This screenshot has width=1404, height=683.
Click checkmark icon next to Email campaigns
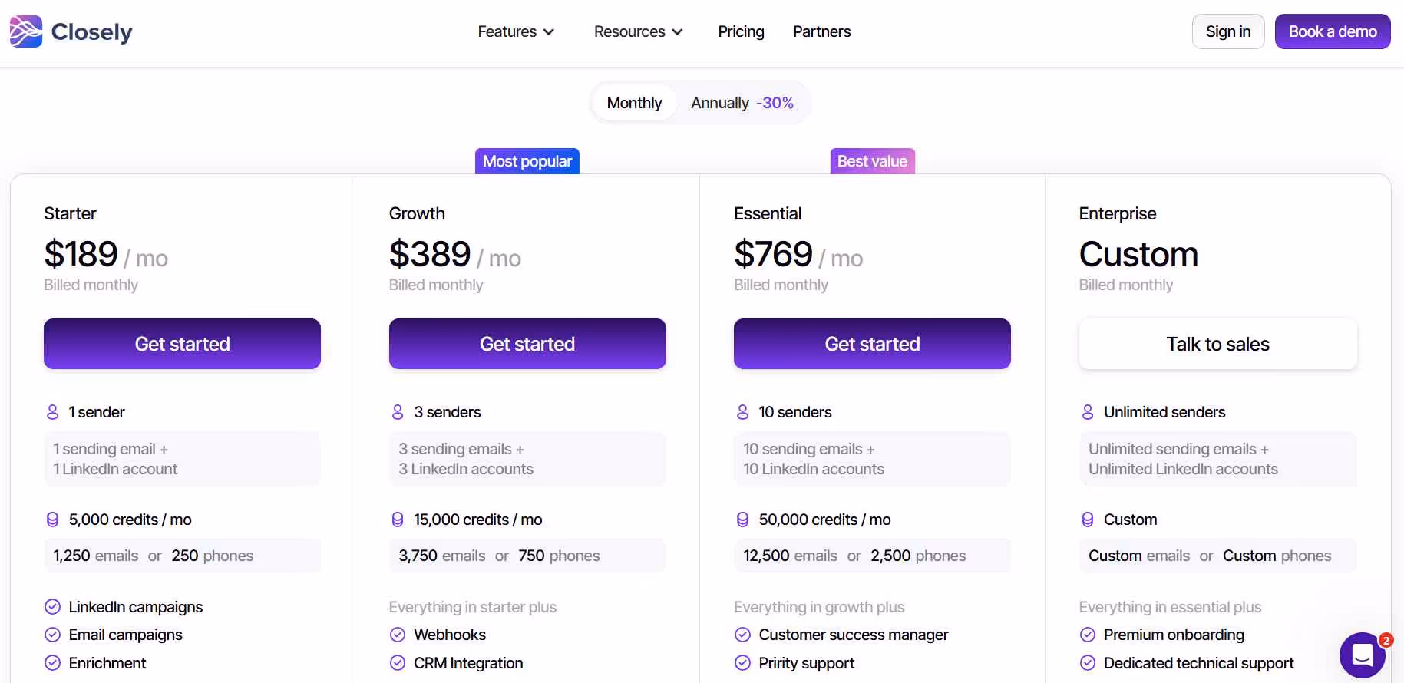coord(52,635)
